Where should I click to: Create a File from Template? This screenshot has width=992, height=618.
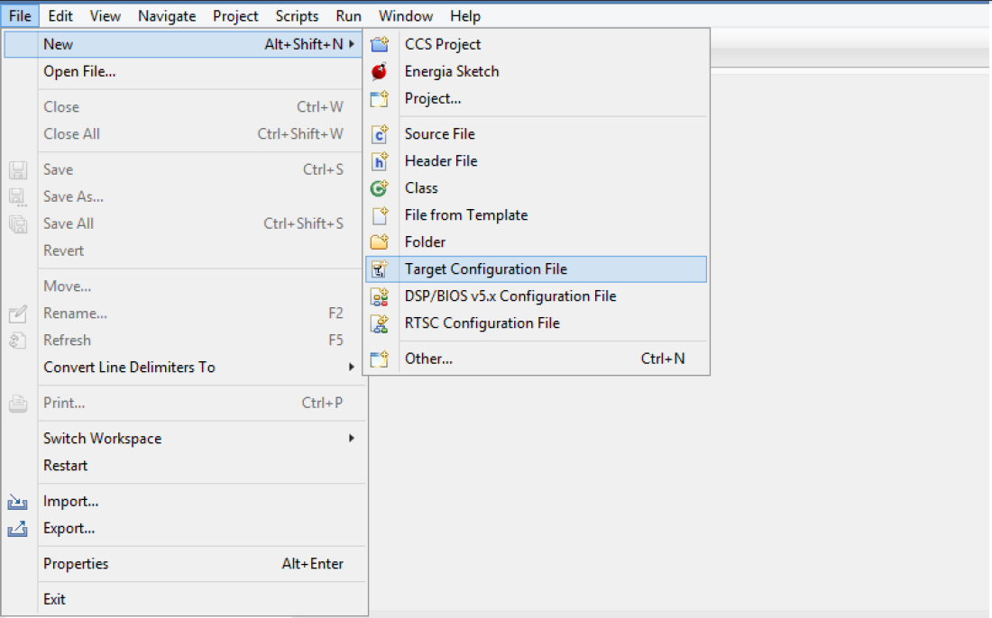(x=465, y=214)
